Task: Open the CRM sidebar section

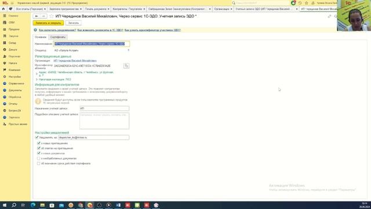Action: click(12, 23)
